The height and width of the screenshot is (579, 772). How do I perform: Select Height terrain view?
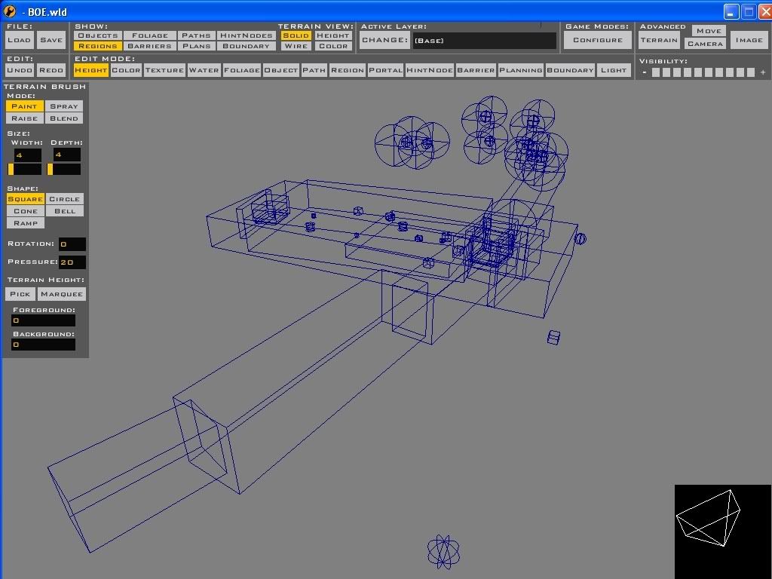333,35
